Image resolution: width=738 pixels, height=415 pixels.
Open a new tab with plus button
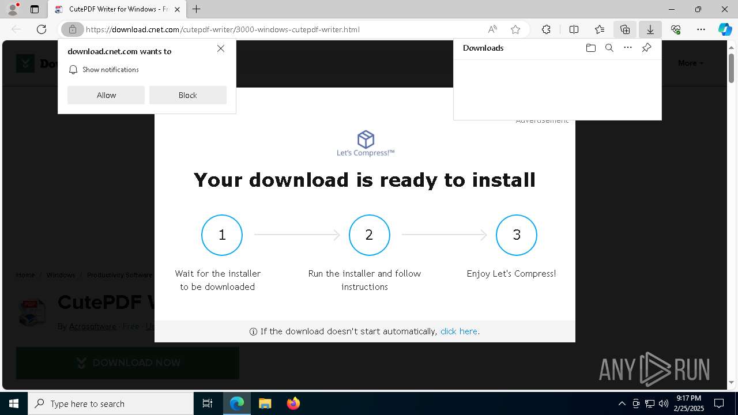pyautogui.click(x=197, y=9)
